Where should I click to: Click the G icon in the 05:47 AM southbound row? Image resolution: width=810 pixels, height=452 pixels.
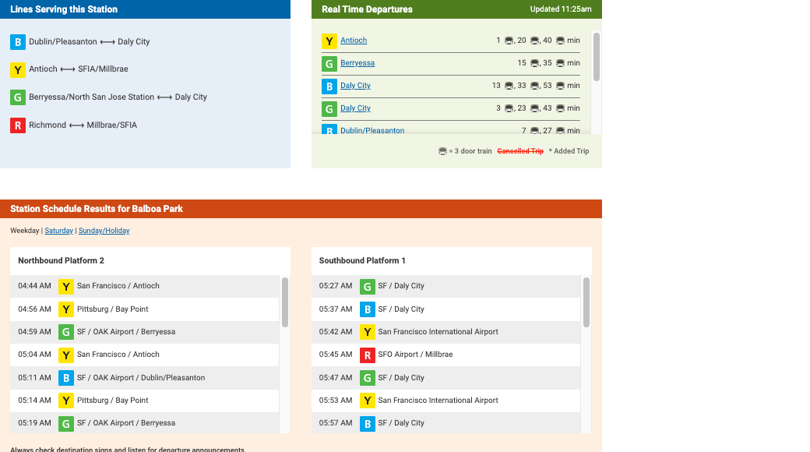(367, 378)
